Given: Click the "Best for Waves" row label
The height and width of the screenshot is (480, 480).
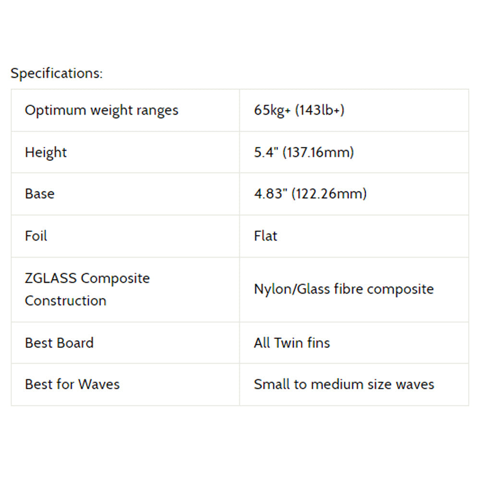Looking at the screenshot, I should tap(72, 384).
